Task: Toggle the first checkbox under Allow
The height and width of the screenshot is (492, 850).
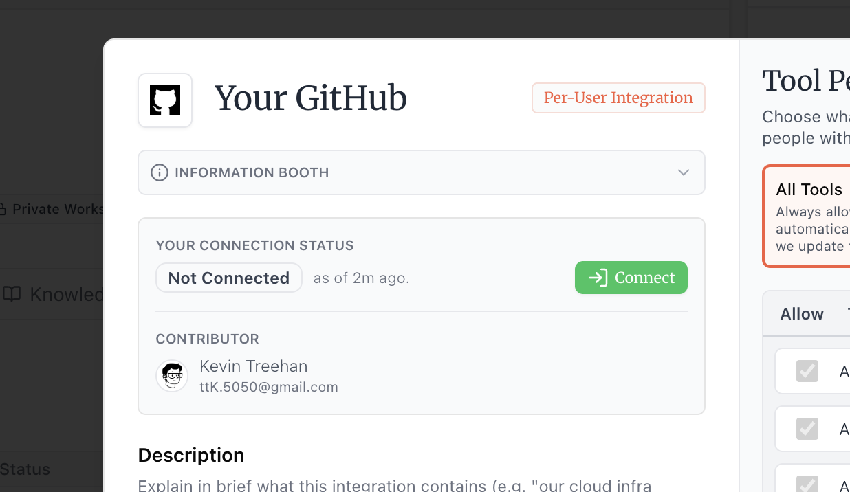Action: point(807,371)
